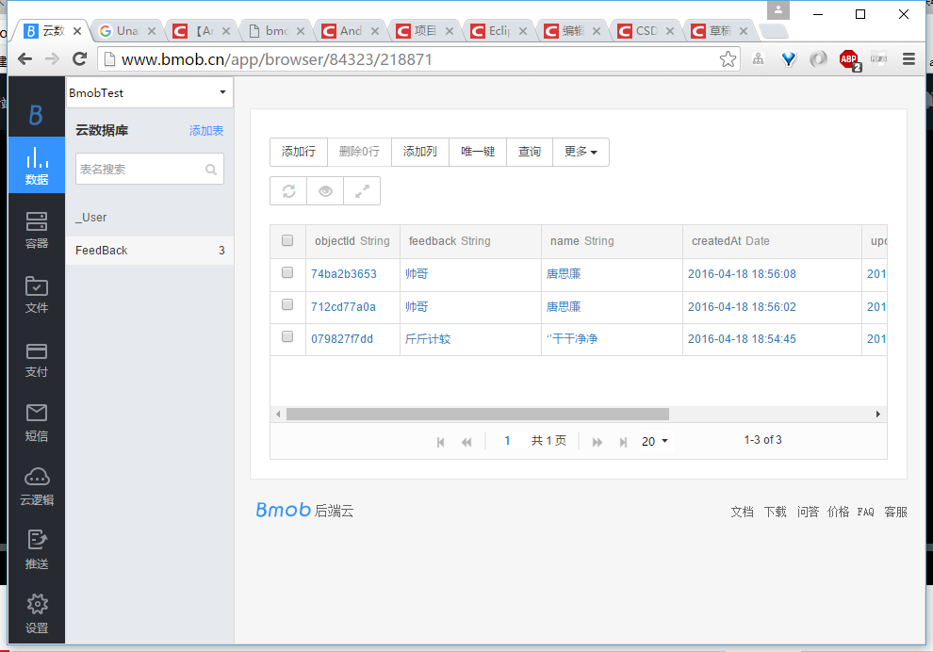
Task: Open the Chrome hamburger menu
Action: pyautogui.click(x=908, y=59)
